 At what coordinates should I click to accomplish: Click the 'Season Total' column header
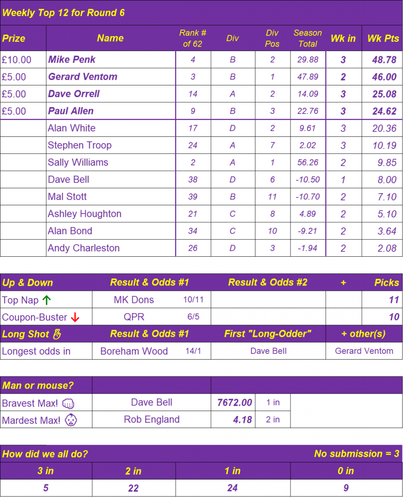(x=307, y=38)
